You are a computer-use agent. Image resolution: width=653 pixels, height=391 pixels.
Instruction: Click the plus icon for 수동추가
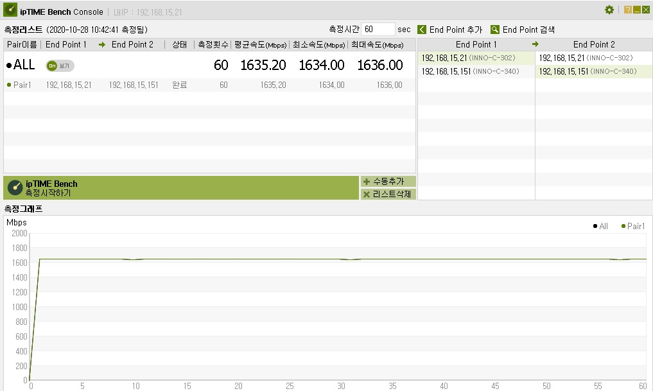click(367, 182)
